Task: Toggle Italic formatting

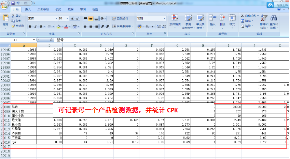Action: pos(36,27)
